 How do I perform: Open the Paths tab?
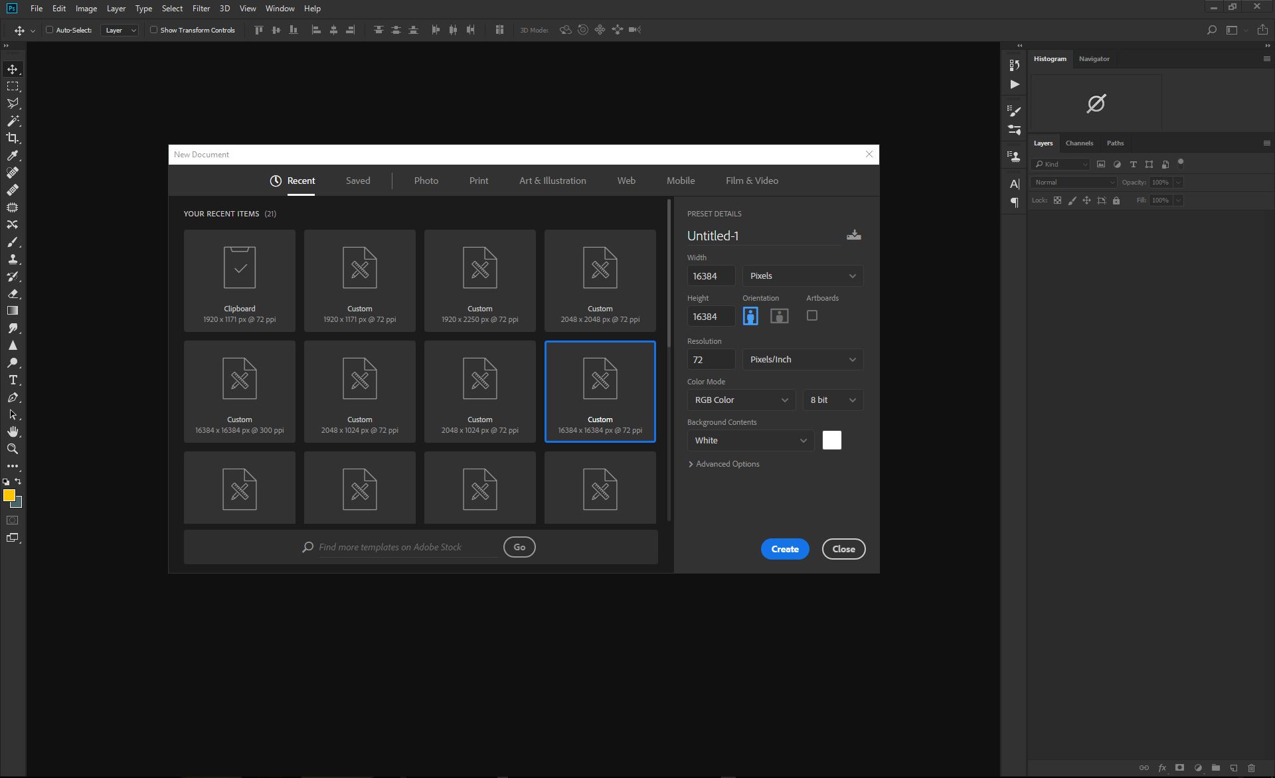1115,143
